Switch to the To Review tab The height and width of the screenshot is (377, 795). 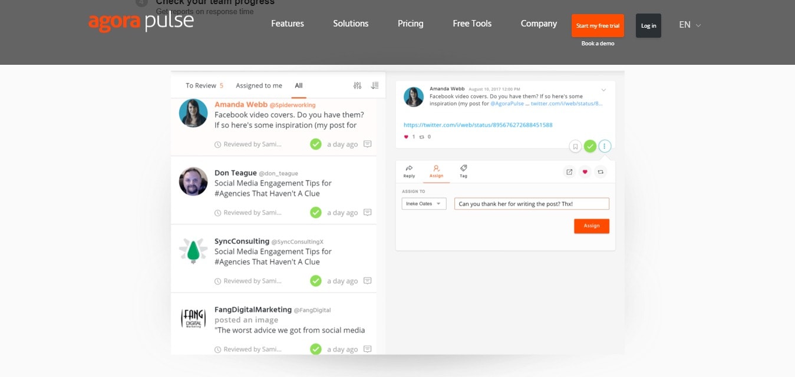coord(204,85)
